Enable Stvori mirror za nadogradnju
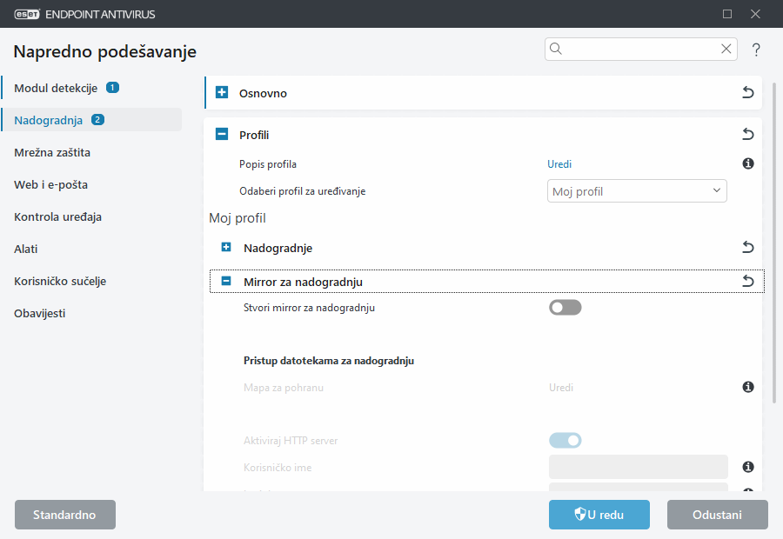This screenshot has height=539, width=783. click(x=565, y=307)
